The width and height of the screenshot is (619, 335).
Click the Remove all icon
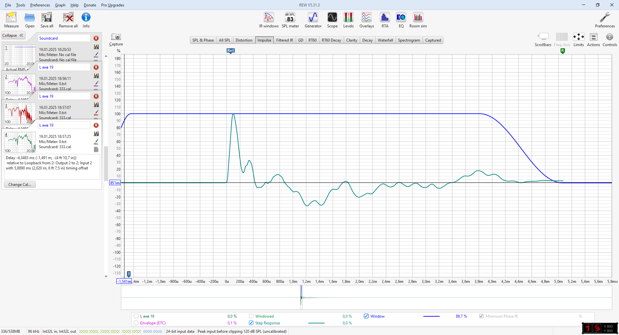click(x=68, y=20)
